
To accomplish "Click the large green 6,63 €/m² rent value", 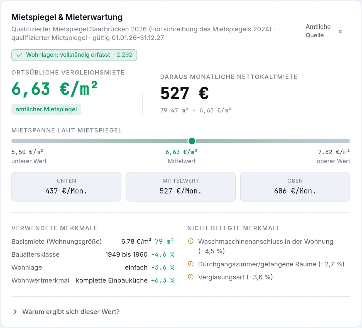I will pos(55,89).
